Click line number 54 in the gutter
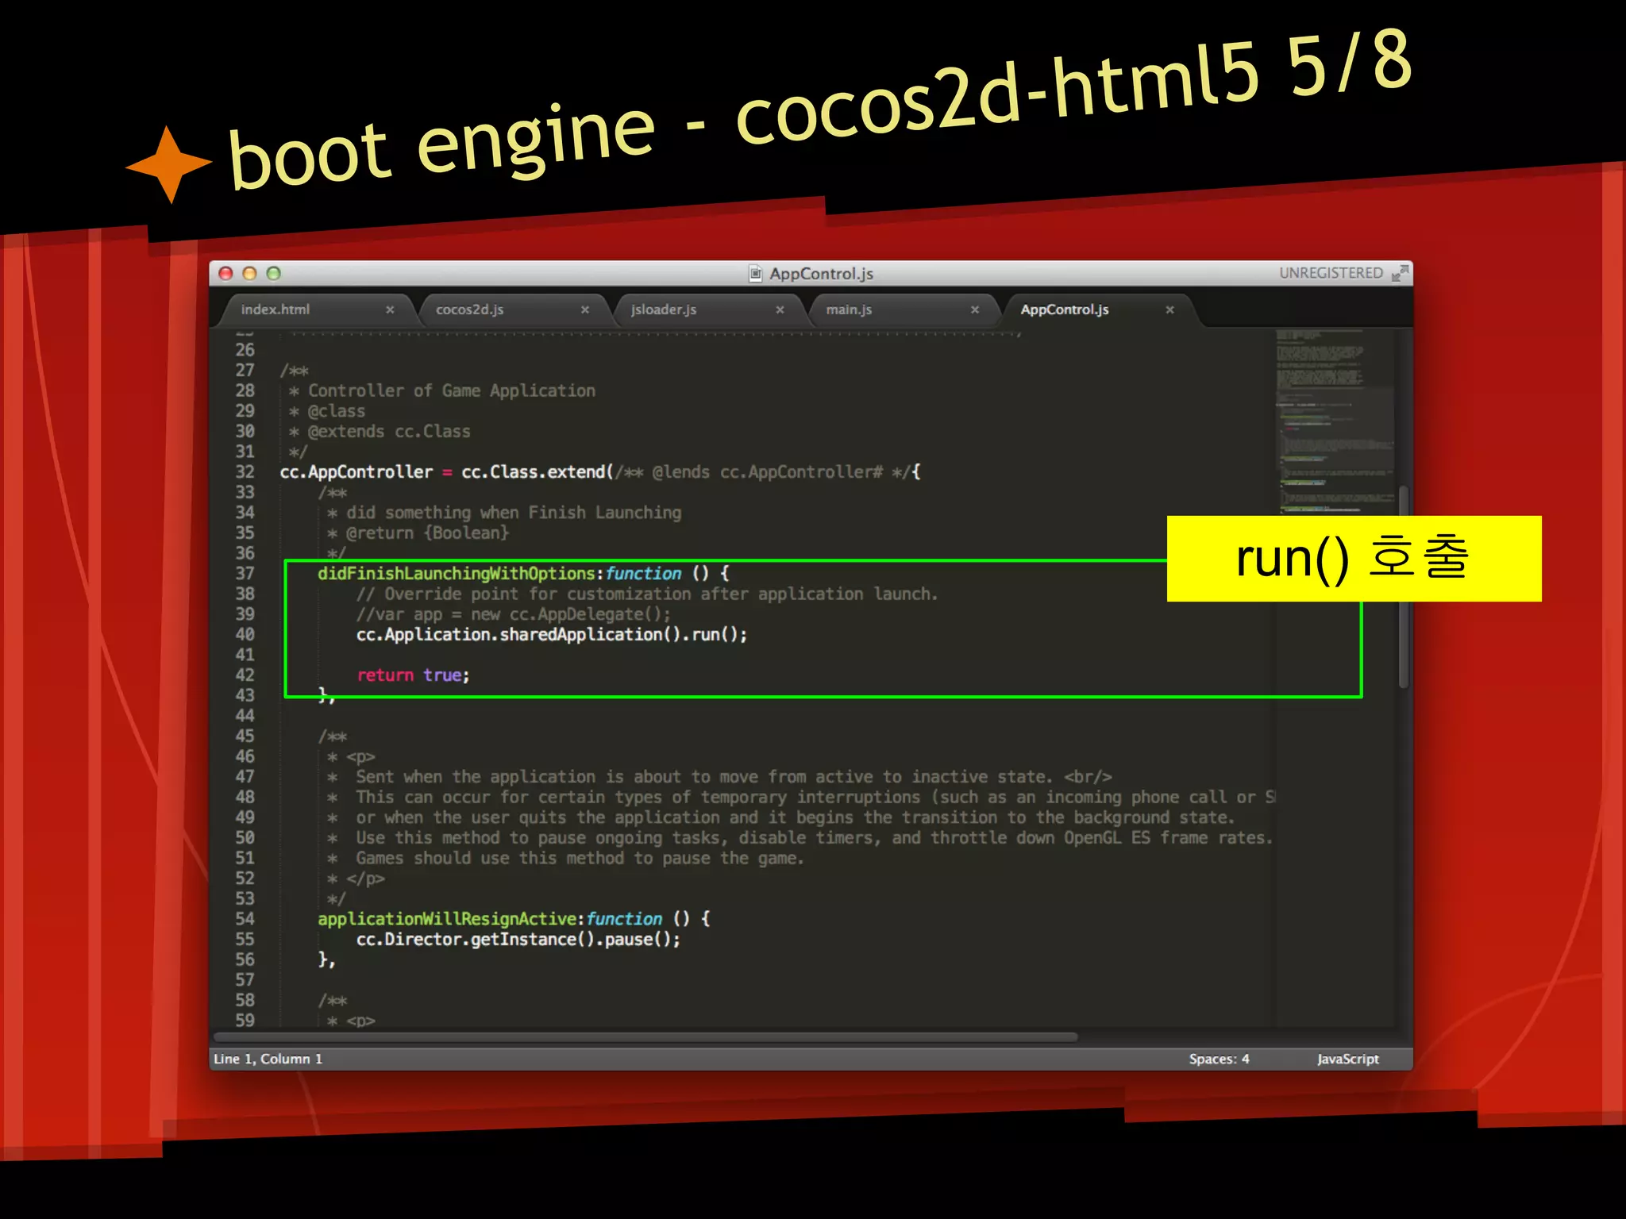 245,918
